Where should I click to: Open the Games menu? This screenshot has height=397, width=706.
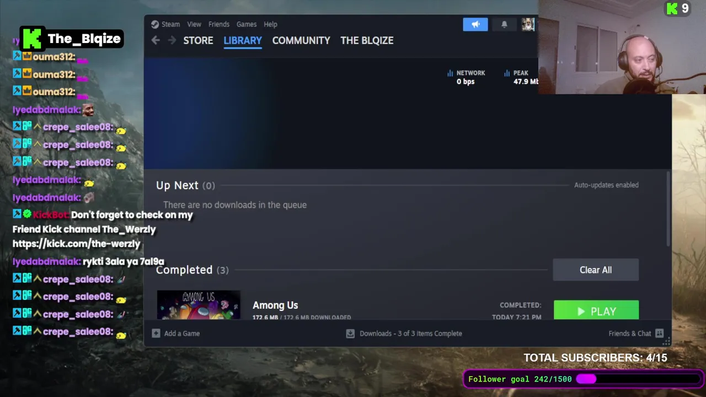247,24
